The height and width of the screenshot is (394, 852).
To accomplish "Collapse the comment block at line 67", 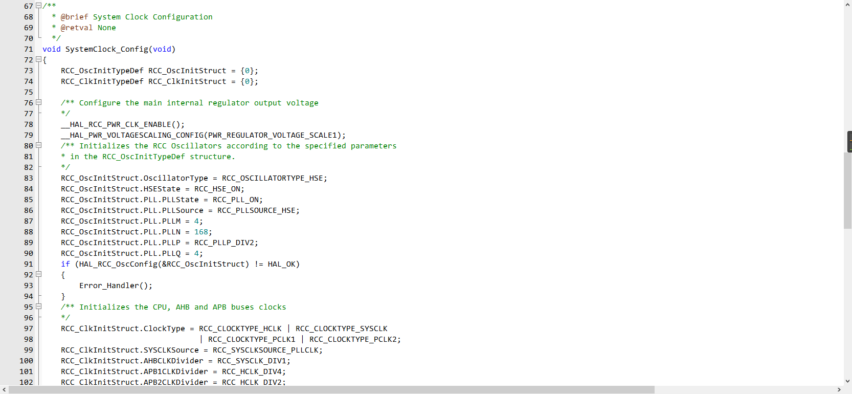I will 38,6.
